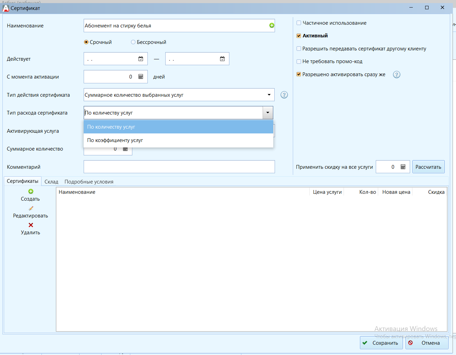The width and height of the screenshot is (456, 355).
Task: Open the calculator in the С момента активации field
Action: pos(141,76)
